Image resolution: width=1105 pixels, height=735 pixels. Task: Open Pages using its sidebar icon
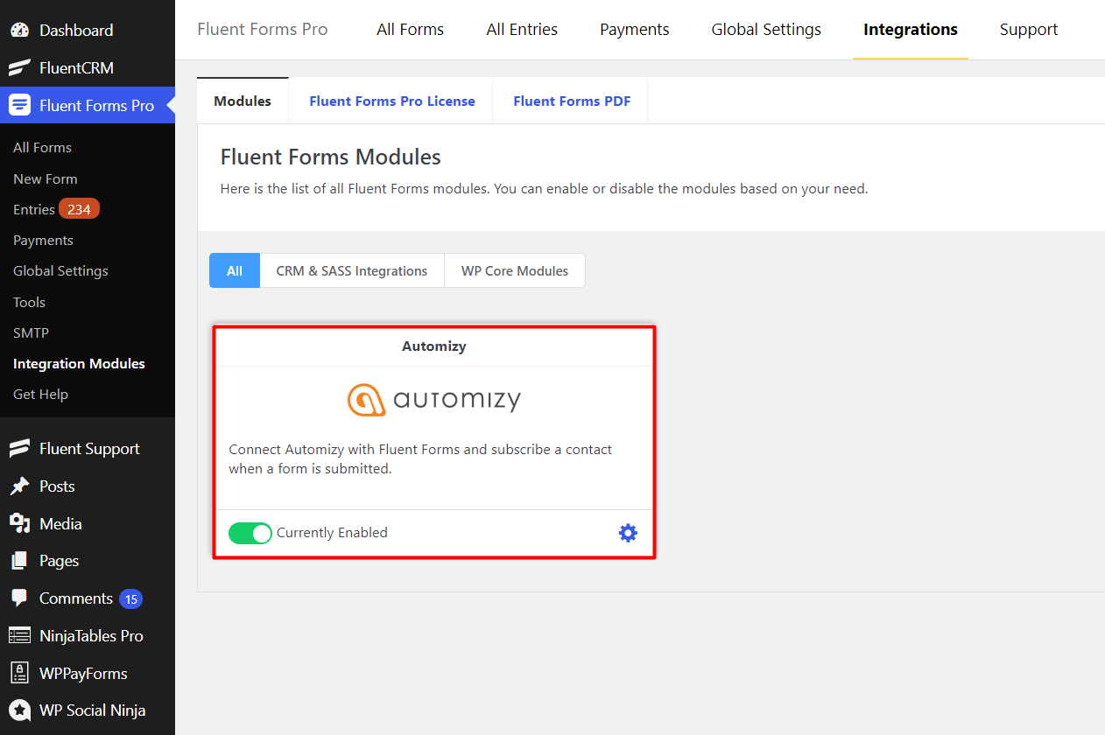click(x=18, y=560)
